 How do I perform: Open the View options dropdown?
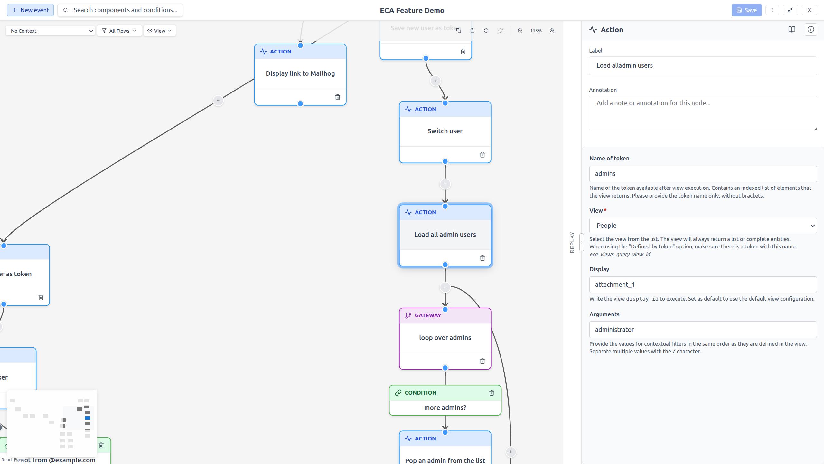click(x=159, y=31)
